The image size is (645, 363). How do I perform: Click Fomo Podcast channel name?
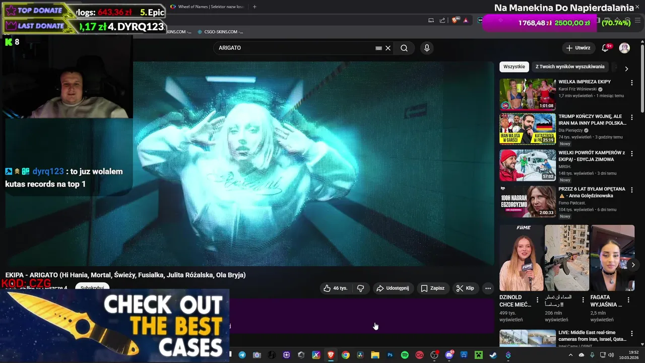click(x=572, y=203)
